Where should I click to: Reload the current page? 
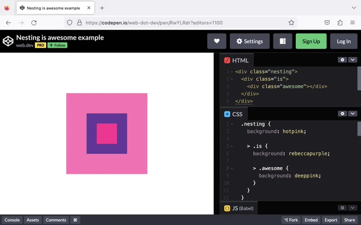34,22
